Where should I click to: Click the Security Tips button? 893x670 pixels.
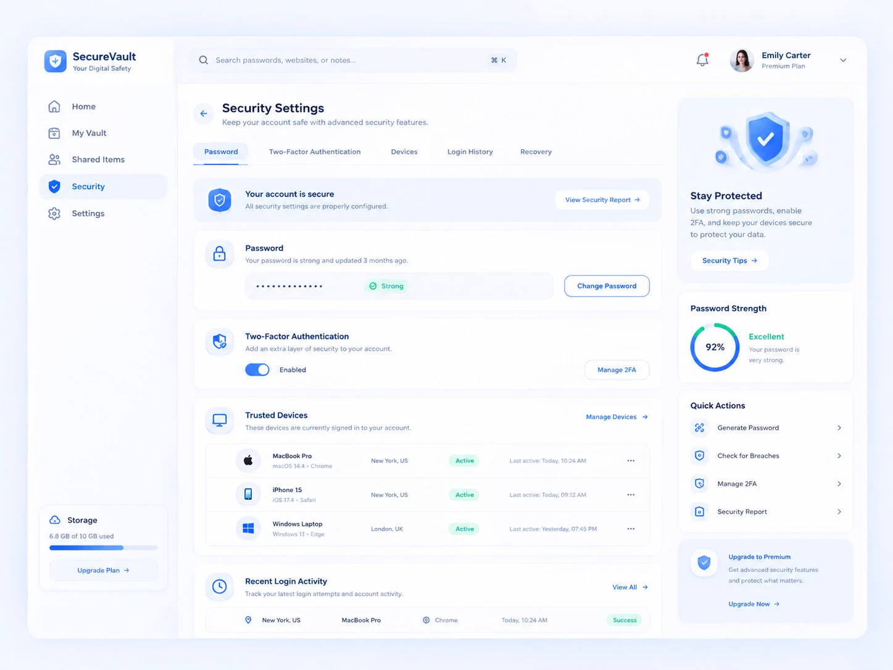(729, 261)
